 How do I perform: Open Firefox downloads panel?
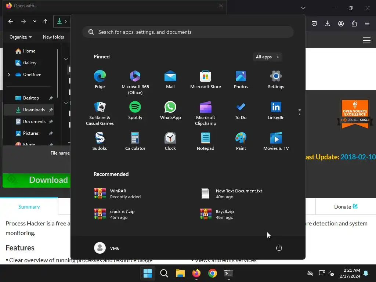click(x=327, y=23)
